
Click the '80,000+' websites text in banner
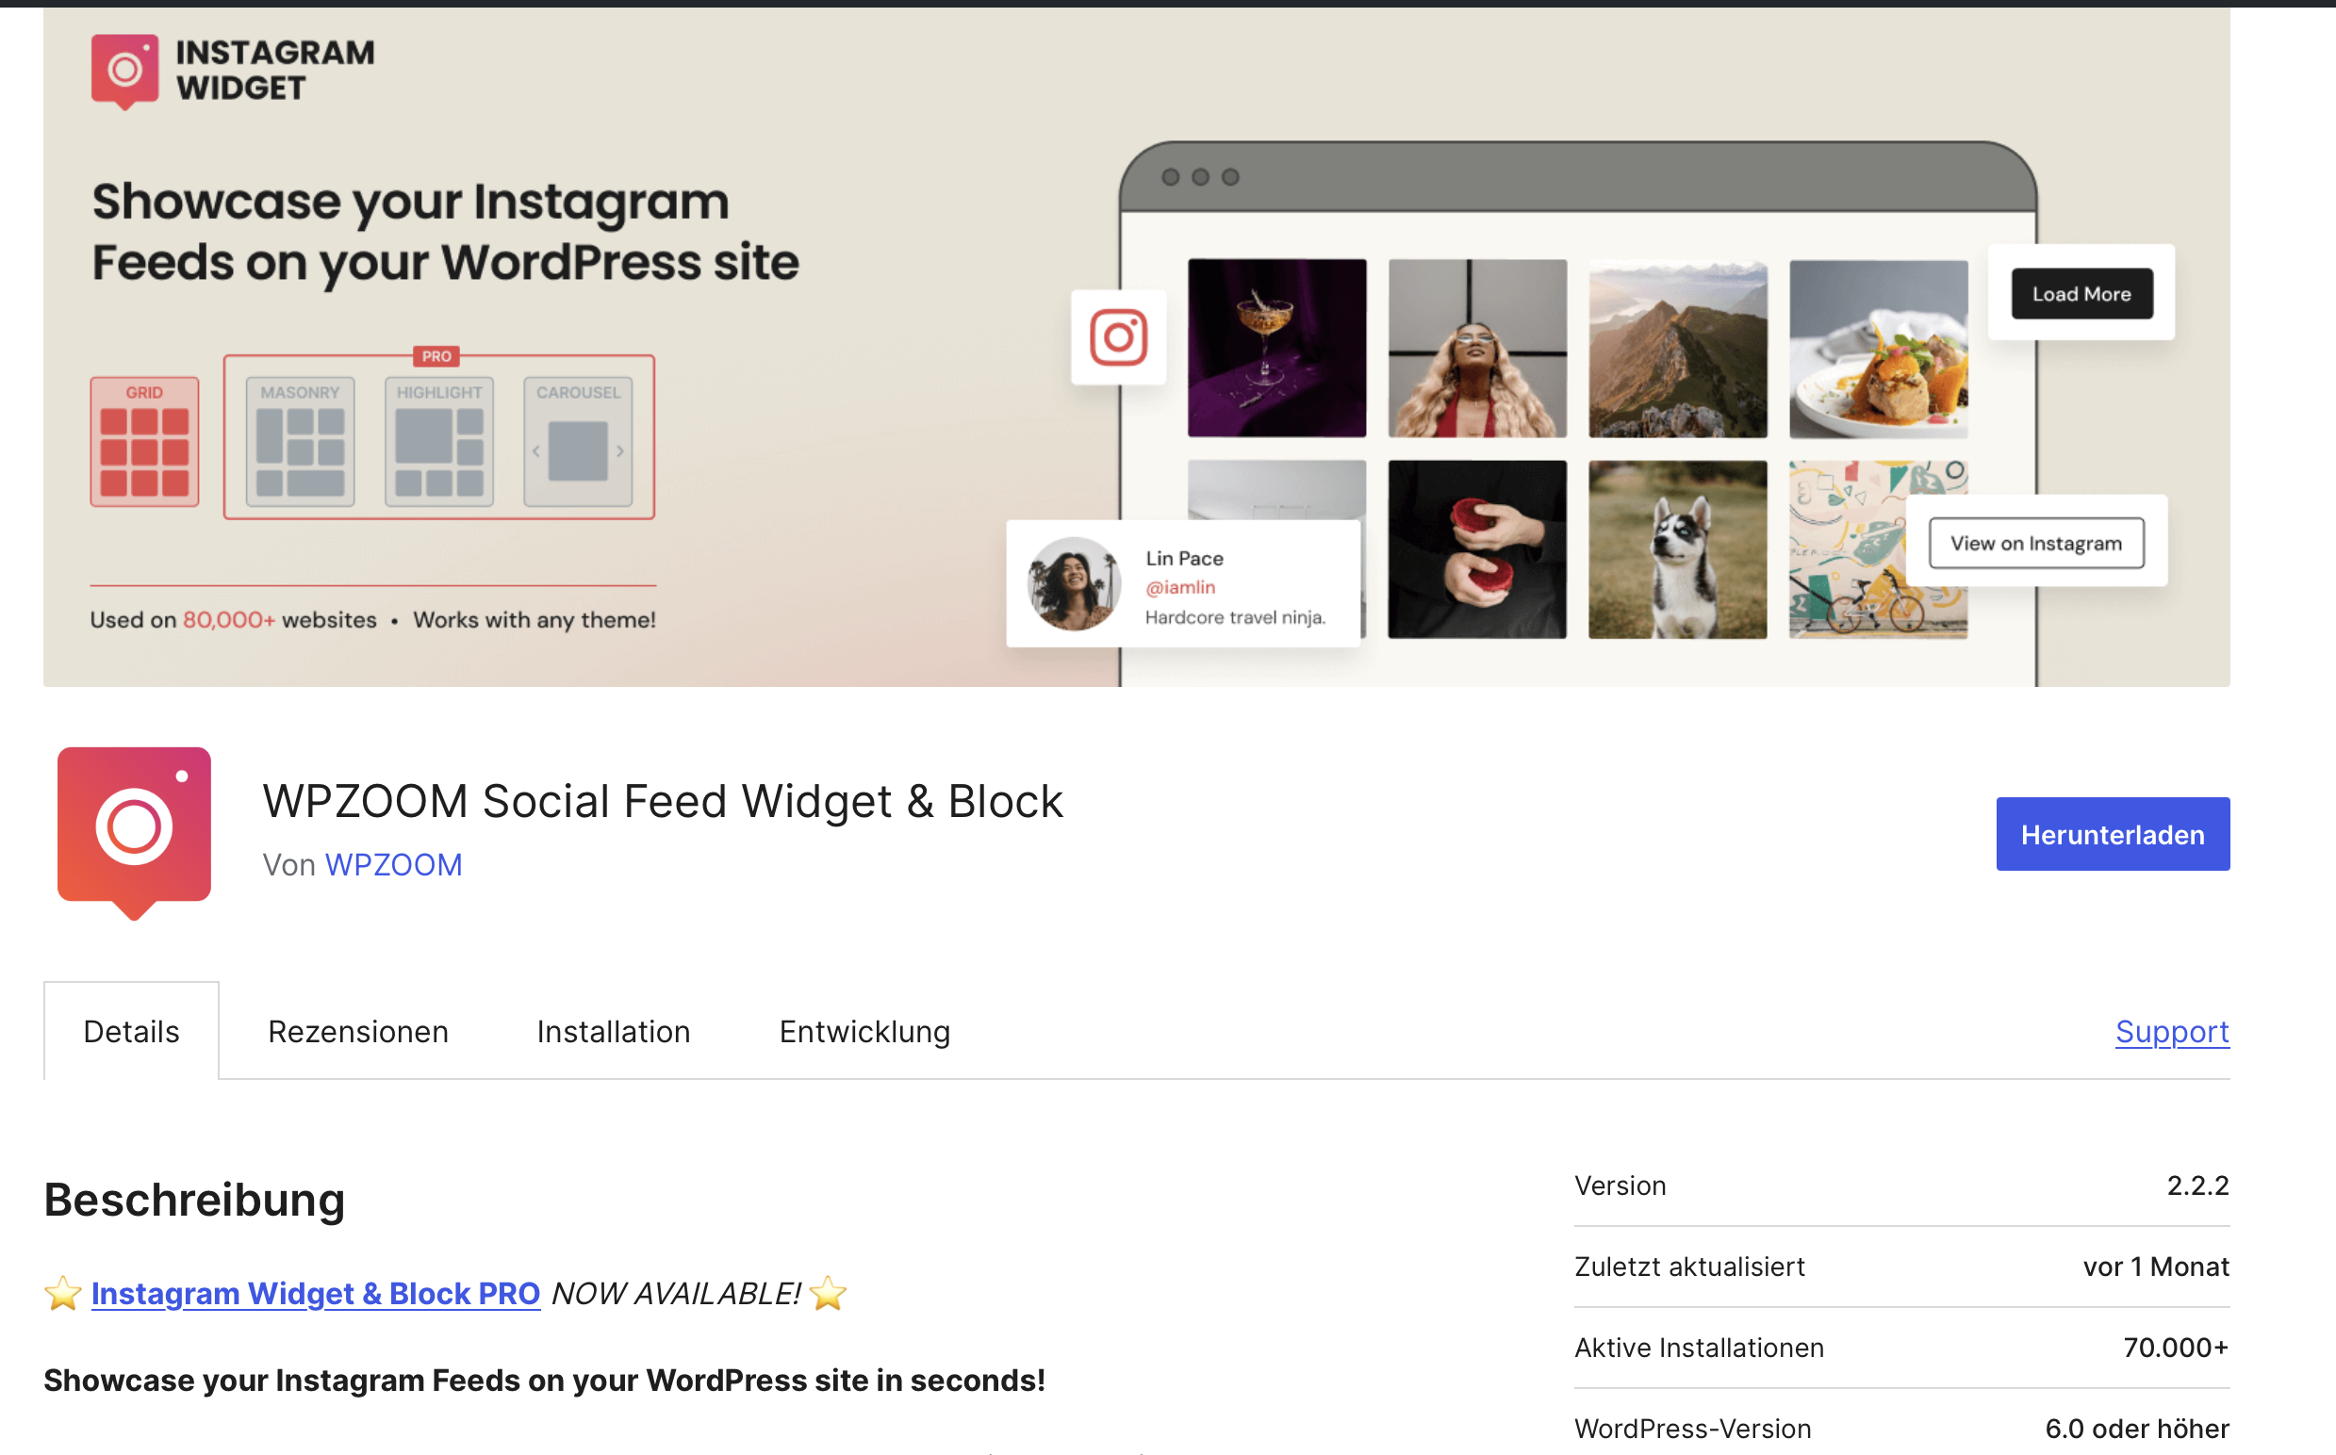click(229, 620)
